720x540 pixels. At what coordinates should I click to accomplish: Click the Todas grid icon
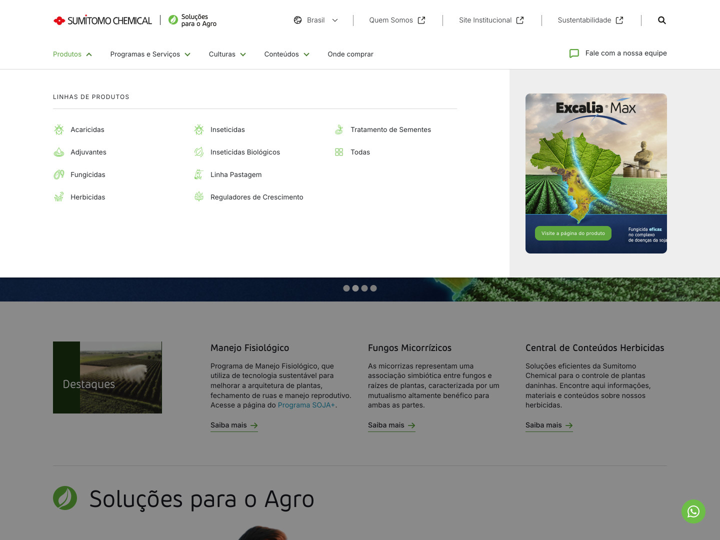pos(339,152)
